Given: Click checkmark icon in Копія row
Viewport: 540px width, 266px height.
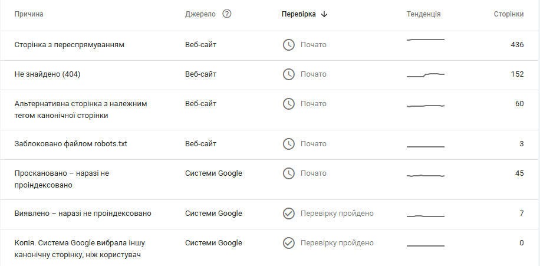Looking at the screenshot, I should [x=288, y=243].
